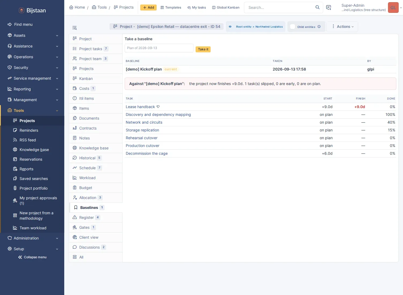
Task: Open the Decommission the cage task link
Action: (x=147, y=153)
